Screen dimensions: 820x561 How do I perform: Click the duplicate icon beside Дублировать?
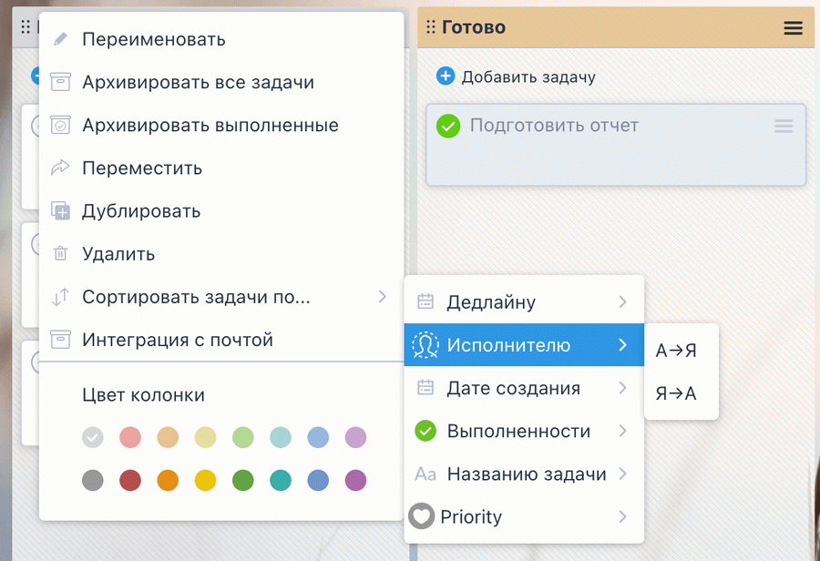60,211
